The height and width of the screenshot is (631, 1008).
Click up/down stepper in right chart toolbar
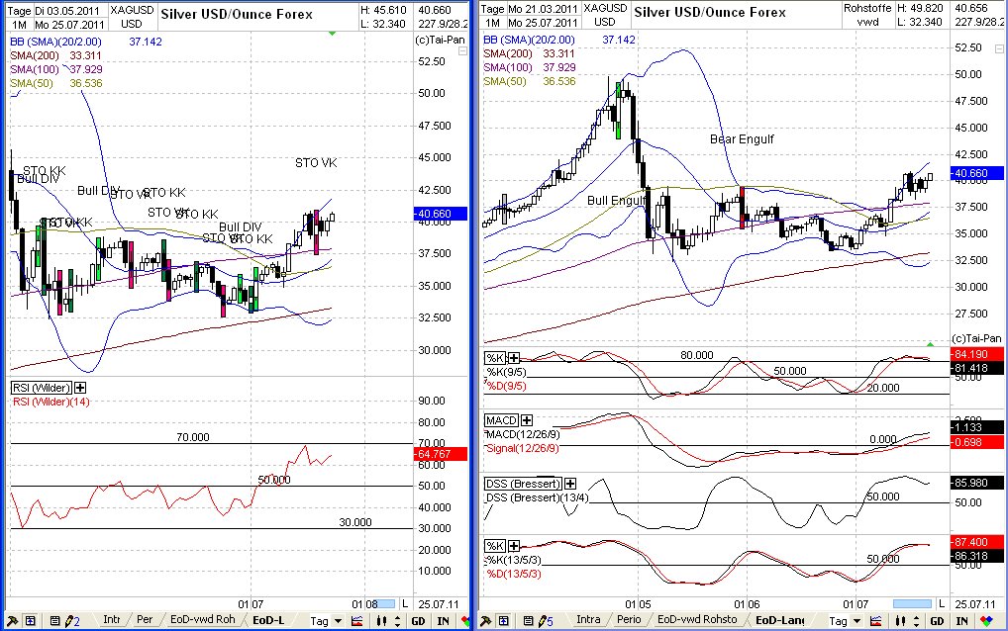click(916, 621)
